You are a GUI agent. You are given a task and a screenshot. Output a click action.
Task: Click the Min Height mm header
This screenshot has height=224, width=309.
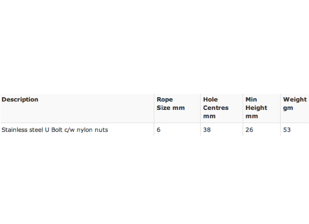coord(256,107)
